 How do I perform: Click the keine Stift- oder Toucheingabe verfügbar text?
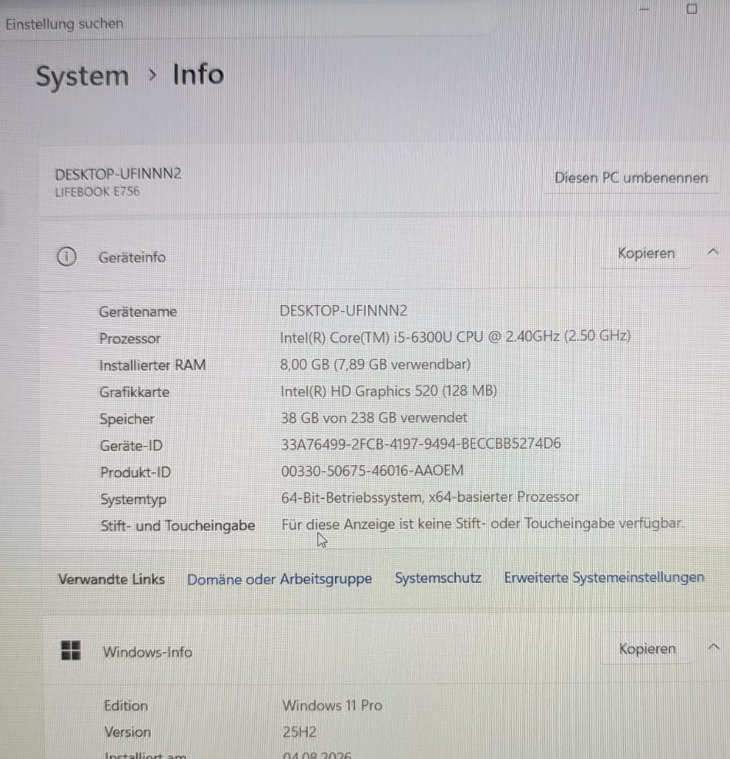coord(483,523)
